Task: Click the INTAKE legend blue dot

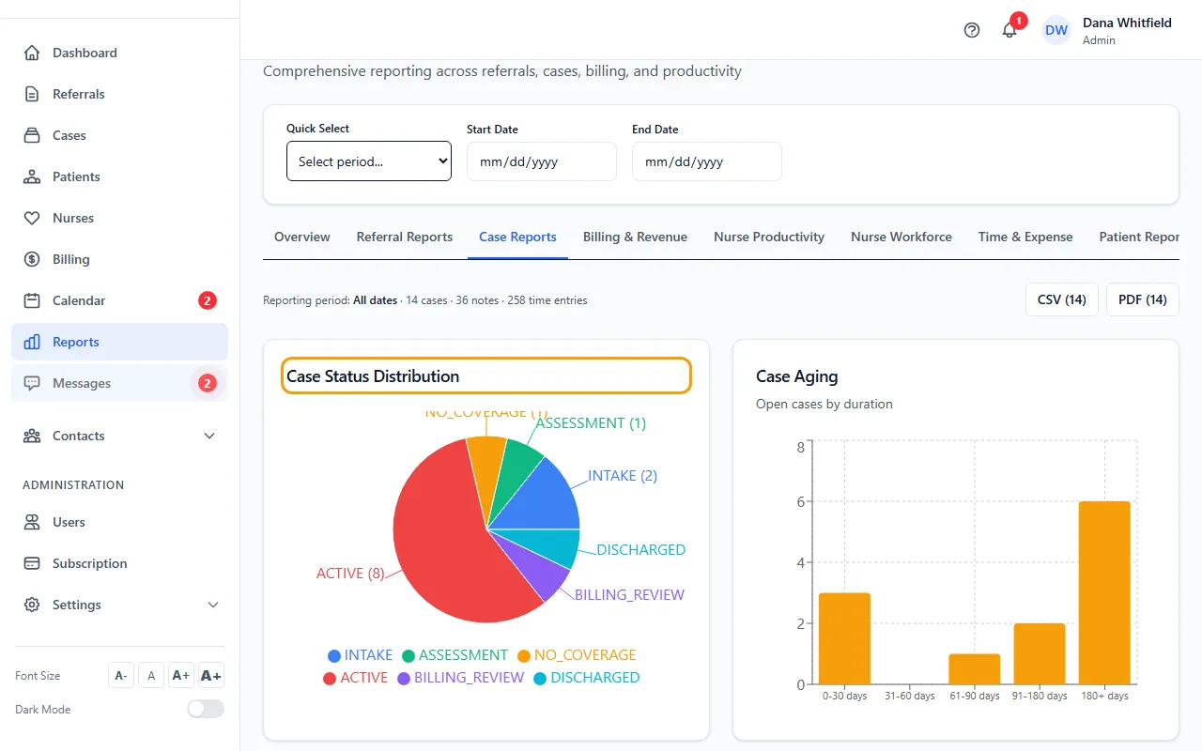Action: (333, 655)
